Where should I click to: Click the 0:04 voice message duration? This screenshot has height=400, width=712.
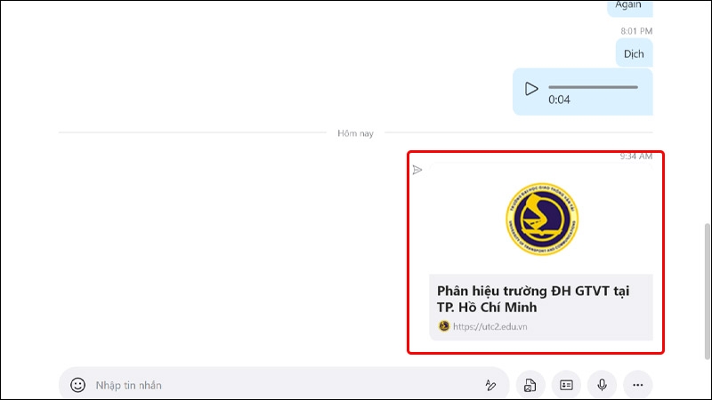(x=559, y=100)
